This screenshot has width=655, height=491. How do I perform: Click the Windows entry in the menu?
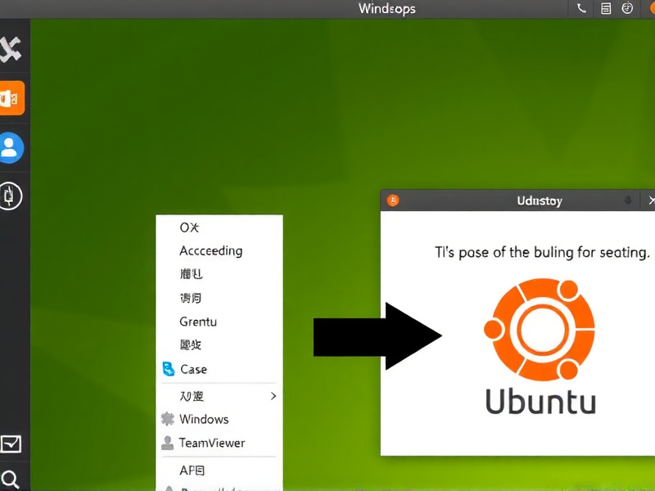[203, 419]
